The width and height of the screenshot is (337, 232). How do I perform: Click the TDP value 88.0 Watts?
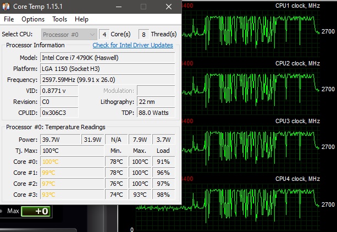[156, 113]
